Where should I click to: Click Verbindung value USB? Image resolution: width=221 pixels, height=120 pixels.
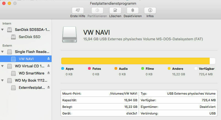click(212, 113)
